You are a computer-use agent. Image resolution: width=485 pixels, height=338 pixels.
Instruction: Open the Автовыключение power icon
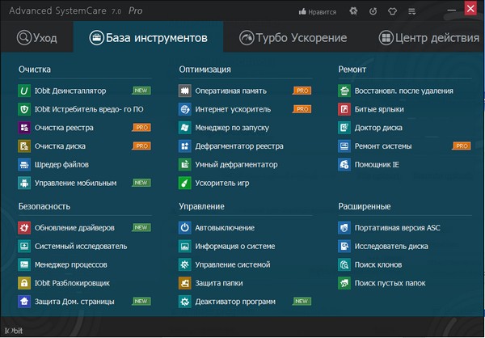[185, 228]
